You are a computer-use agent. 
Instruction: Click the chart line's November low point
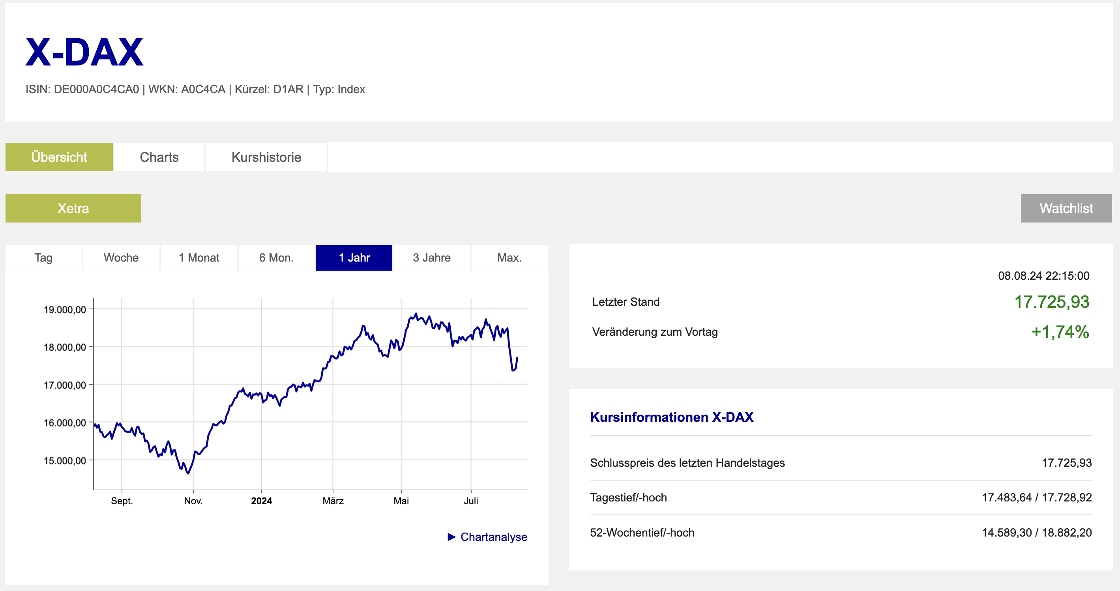[x=188, y=473]
